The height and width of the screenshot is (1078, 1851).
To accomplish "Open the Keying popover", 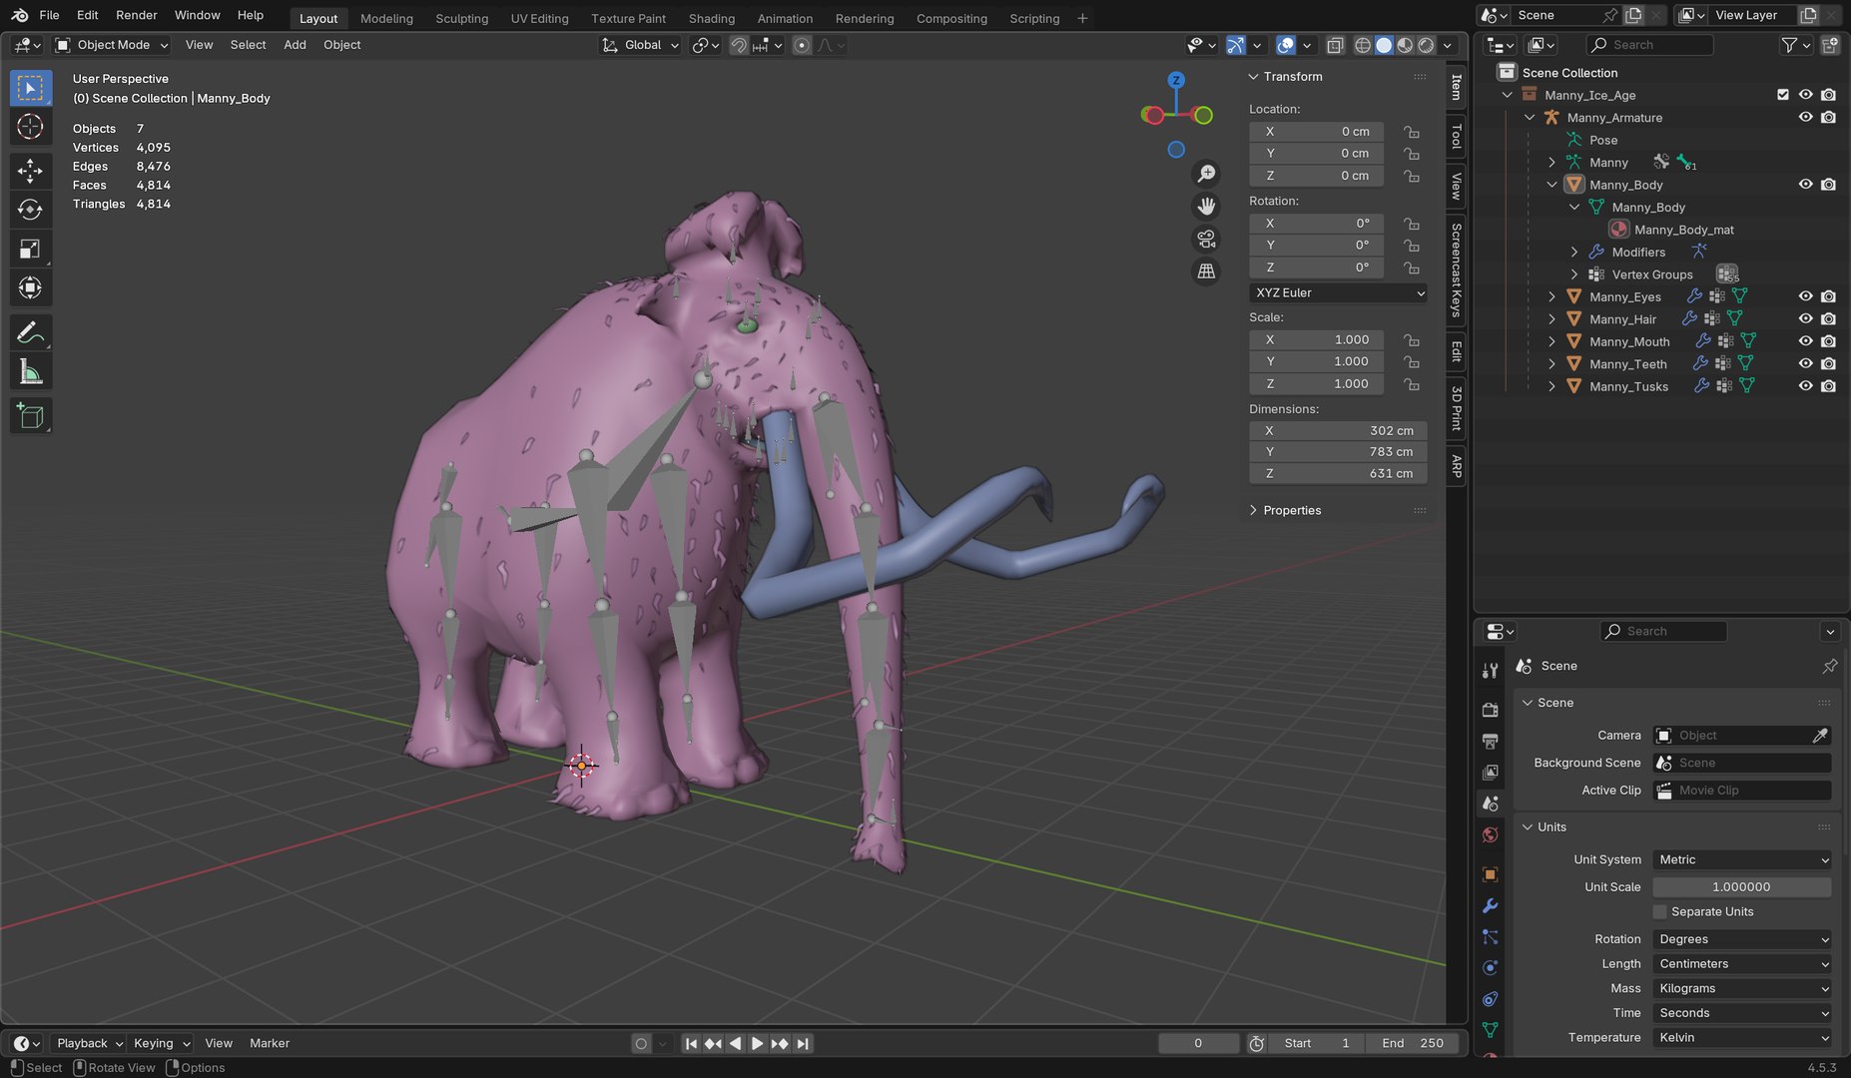I will click(x=161, y=1043).
